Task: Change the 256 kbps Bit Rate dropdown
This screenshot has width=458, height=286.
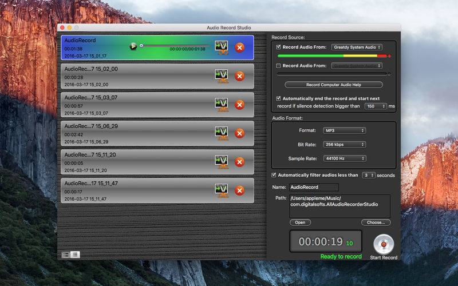Action: [345, 144]
